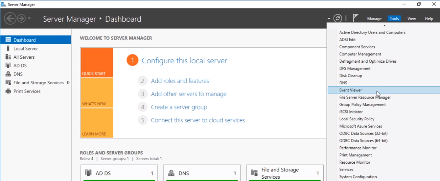Screen dimensions: 440x181
Task: Select the WHAT'S NEW tile
Action: (x=97, y=93)
